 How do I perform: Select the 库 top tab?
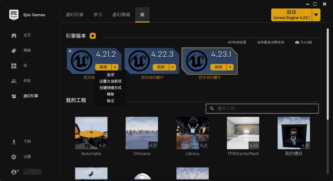coord(142,15)
